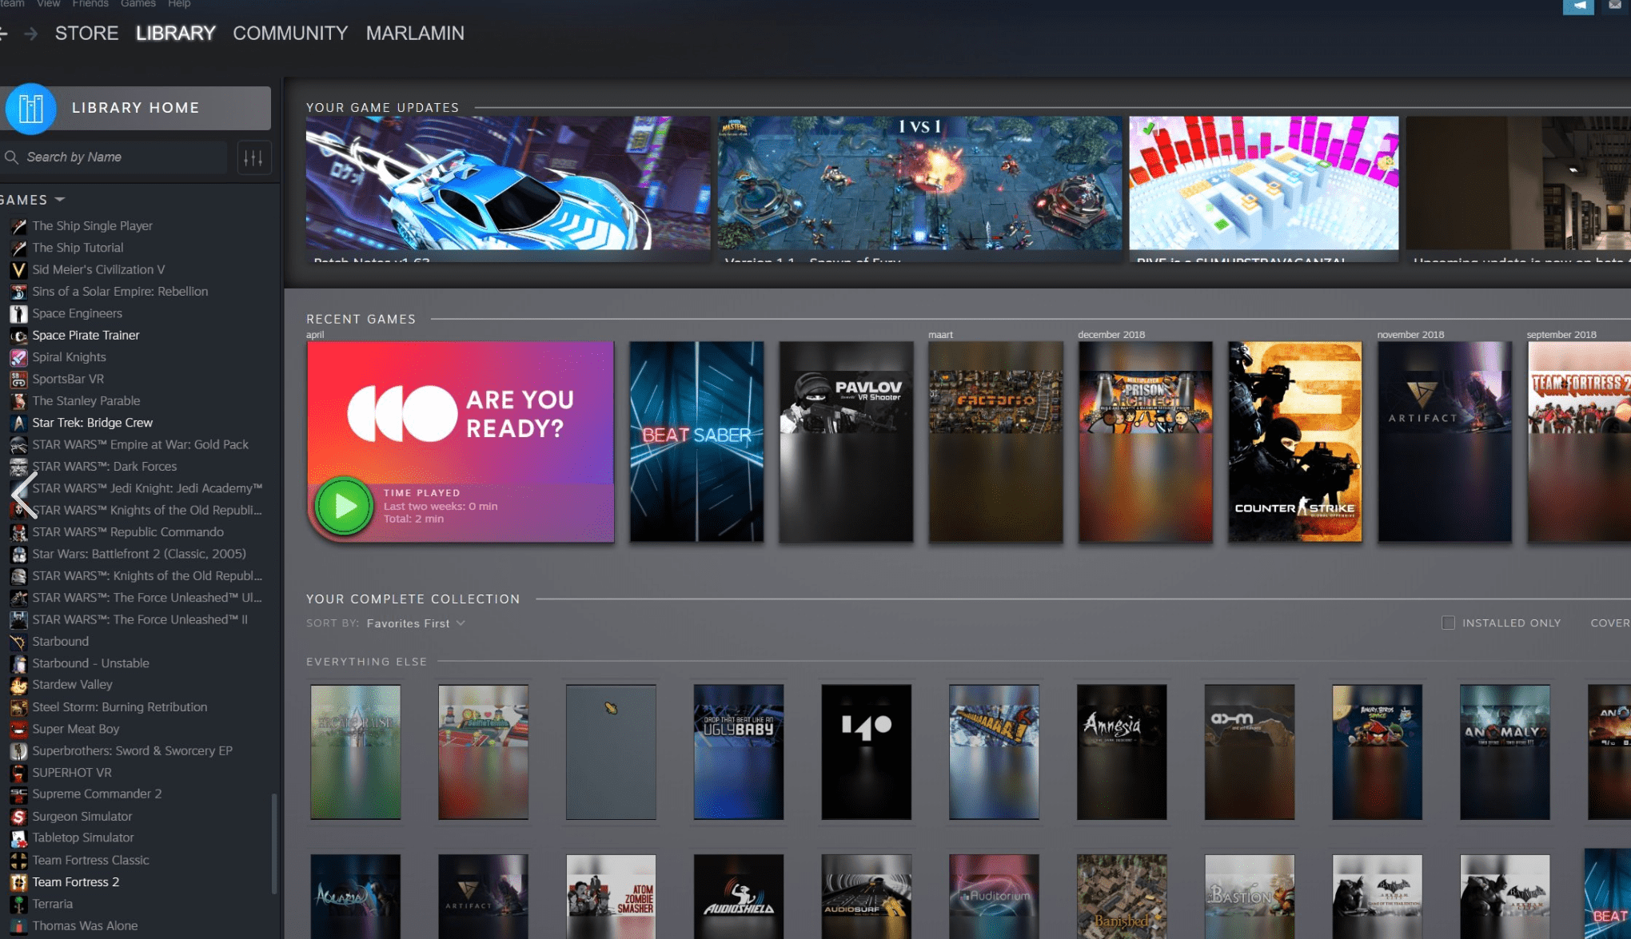Open the Audioshield collection cover
The width and height of the screenshot is (1631, 939).
point(738,896)
